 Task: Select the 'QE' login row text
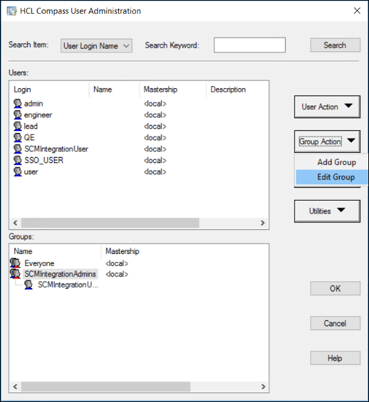pos(29,137)
